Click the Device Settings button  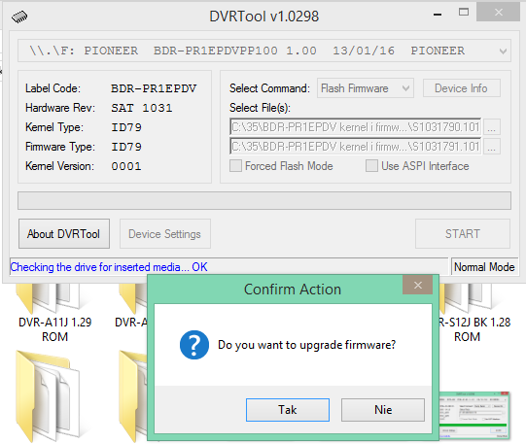(164, 234)
